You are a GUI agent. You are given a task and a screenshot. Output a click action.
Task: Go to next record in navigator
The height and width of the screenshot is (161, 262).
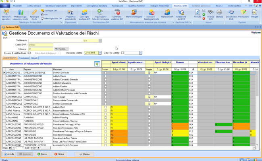pos(32,148)
